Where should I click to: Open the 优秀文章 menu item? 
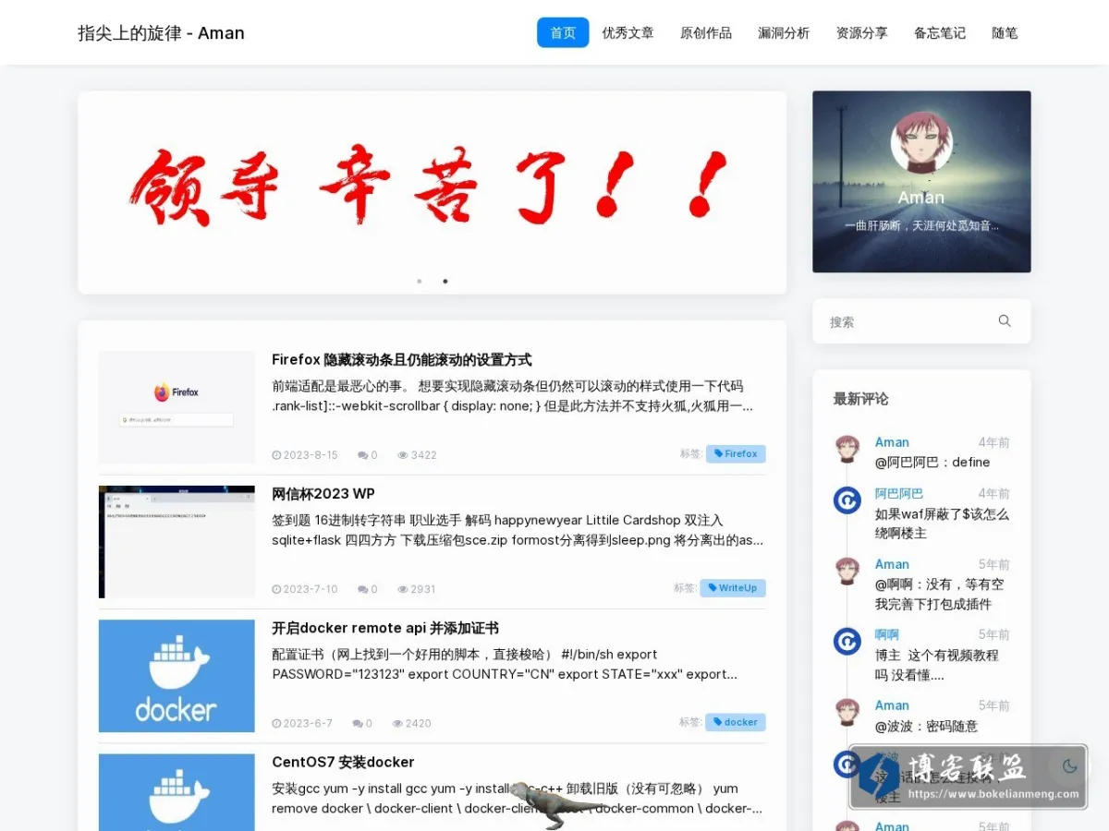point(628,33)
